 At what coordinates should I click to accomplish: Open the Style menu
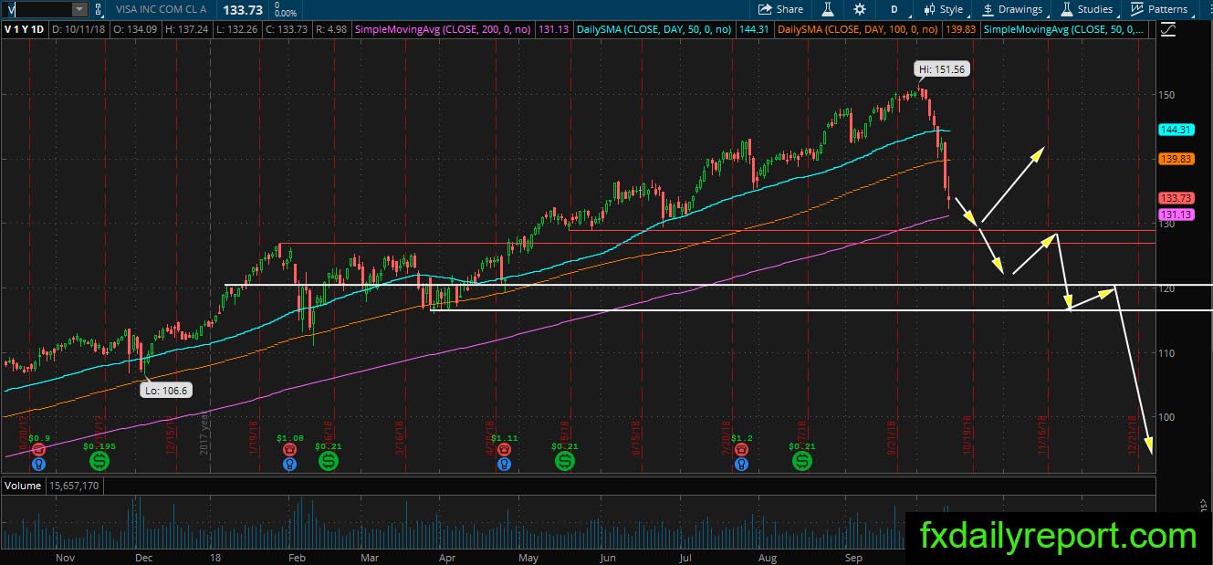point(943,9)
